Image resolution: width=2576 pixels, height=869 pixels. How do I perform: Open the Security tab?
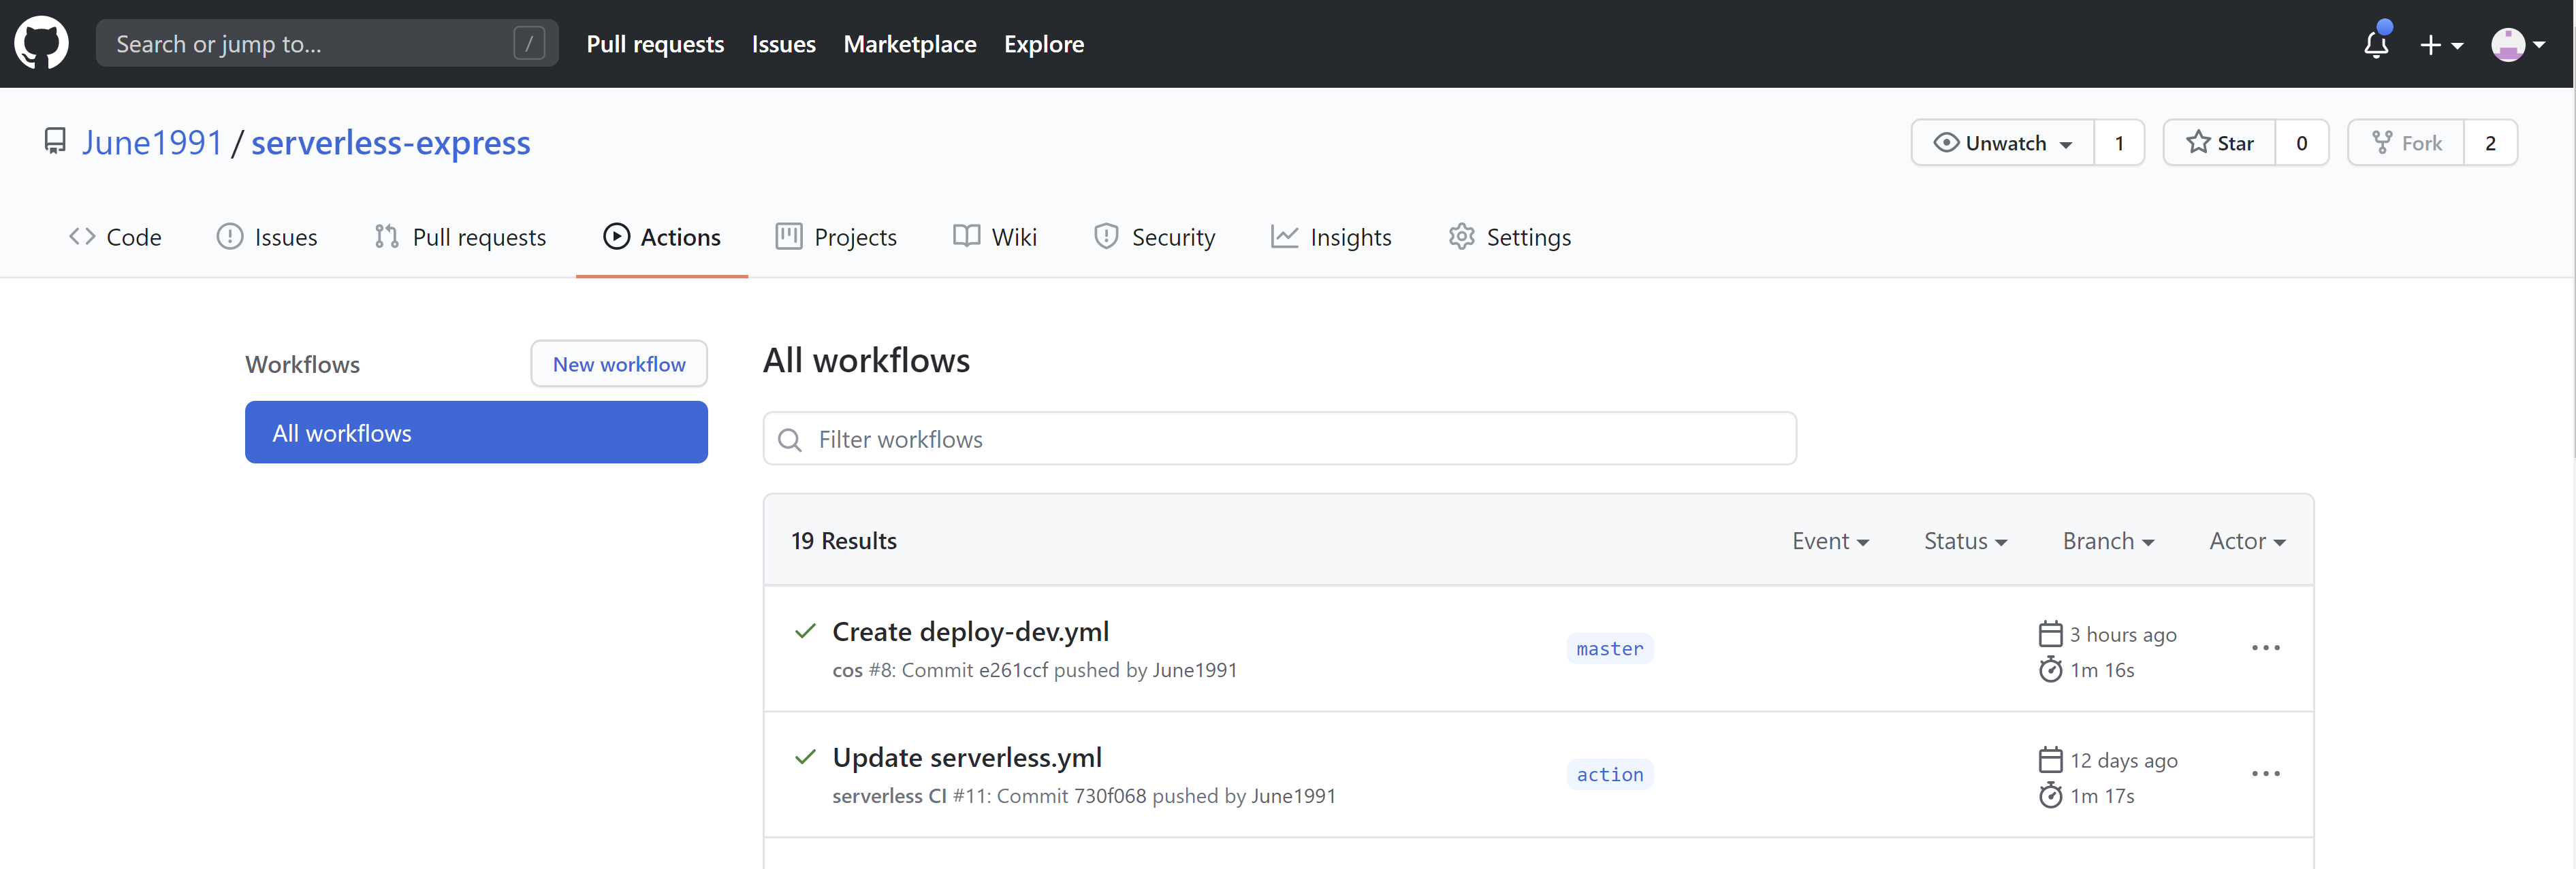[x=1155, y=237]
